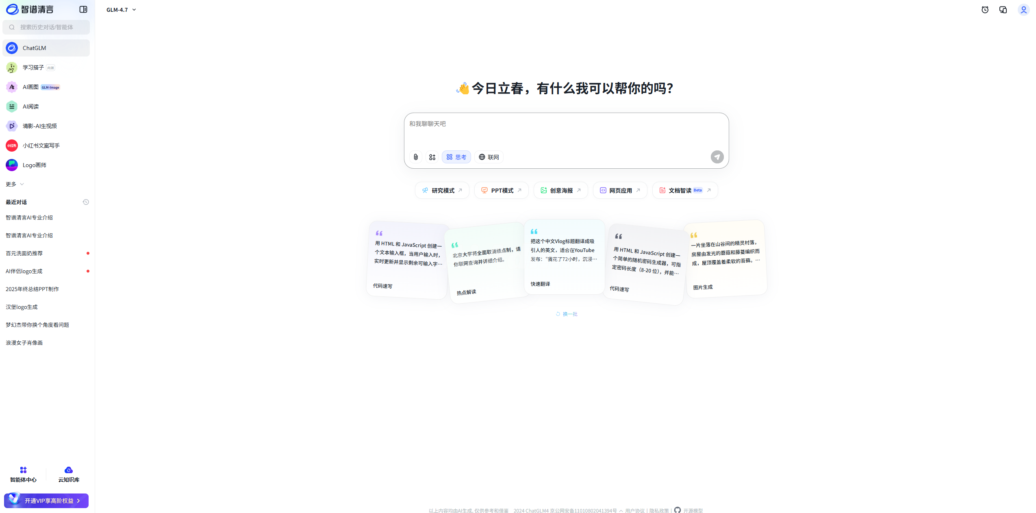Open the recent conversations history clock icon
Image resolution: width=1036 pixels, height=513 pixels.
(86, 202)
